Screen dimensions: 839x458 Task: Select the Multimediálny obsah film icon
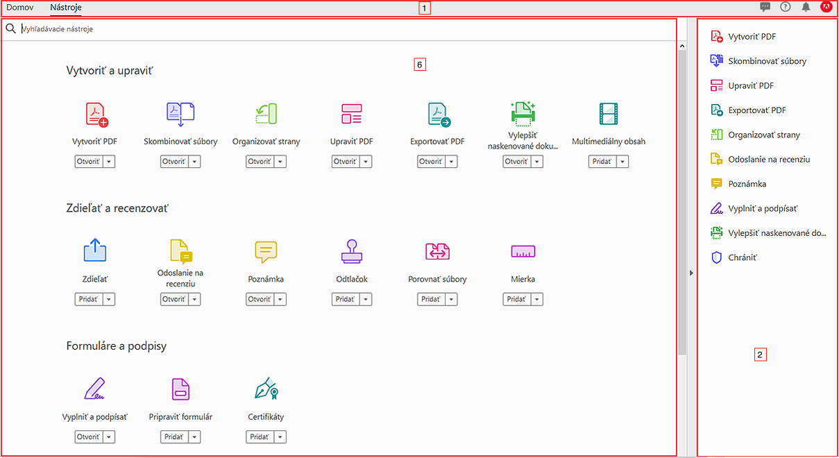(x=609, y=114)
